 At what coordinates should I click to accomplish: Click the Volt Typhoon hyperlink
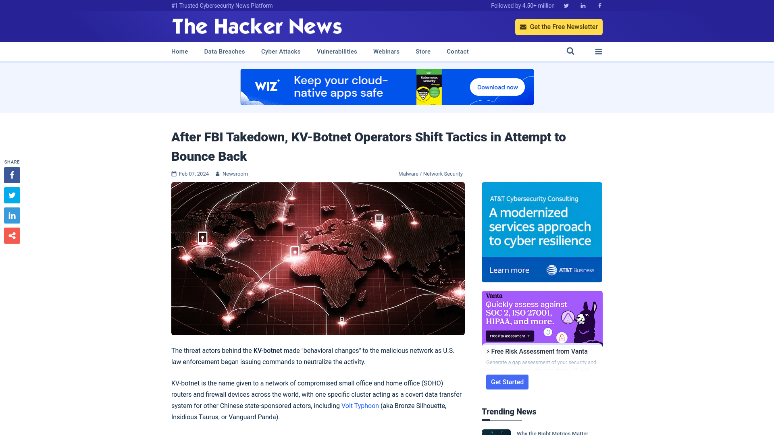360,406
